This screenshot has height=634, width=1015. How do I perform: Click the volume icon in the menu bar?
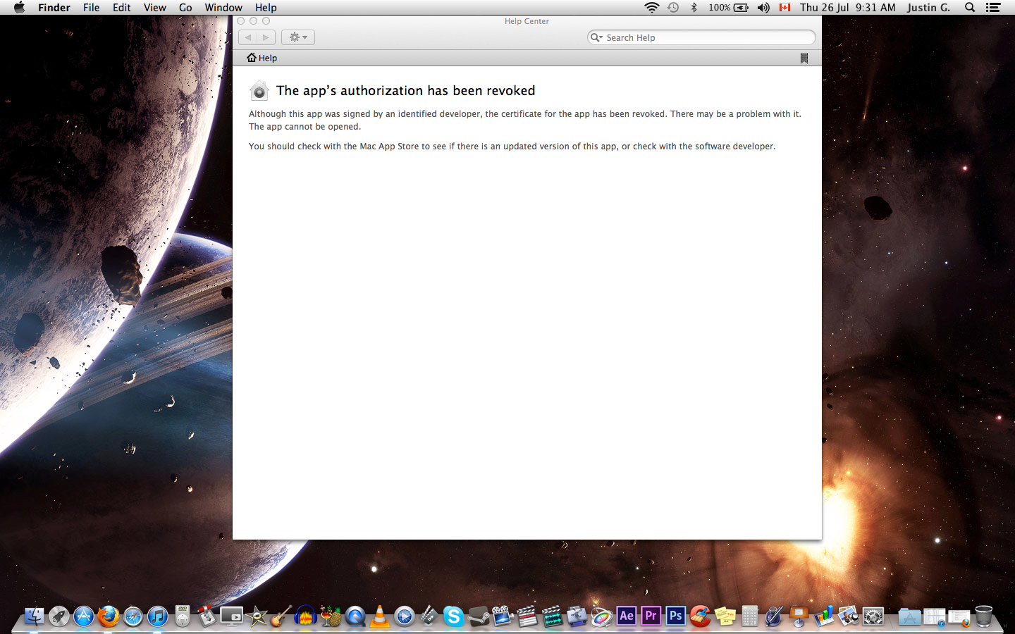coord(763,7)
